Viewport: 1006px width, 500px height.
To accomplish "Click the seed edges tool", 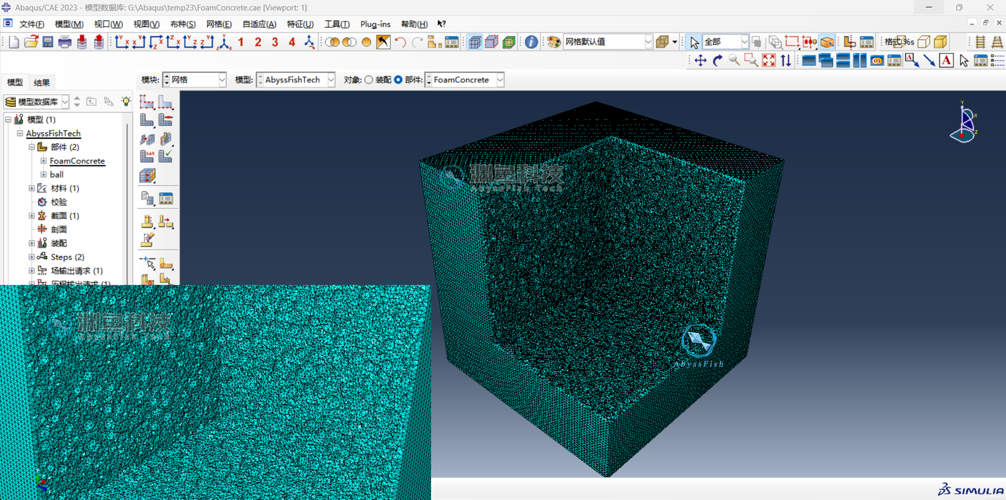I will pos(165,102).
